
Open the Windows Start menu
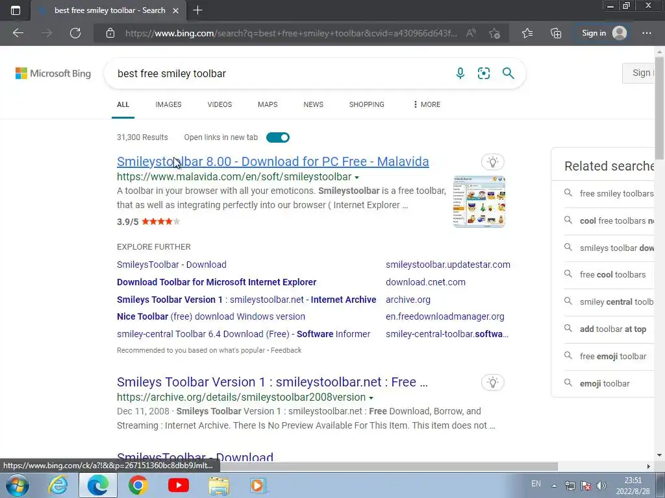click(18, 485)
